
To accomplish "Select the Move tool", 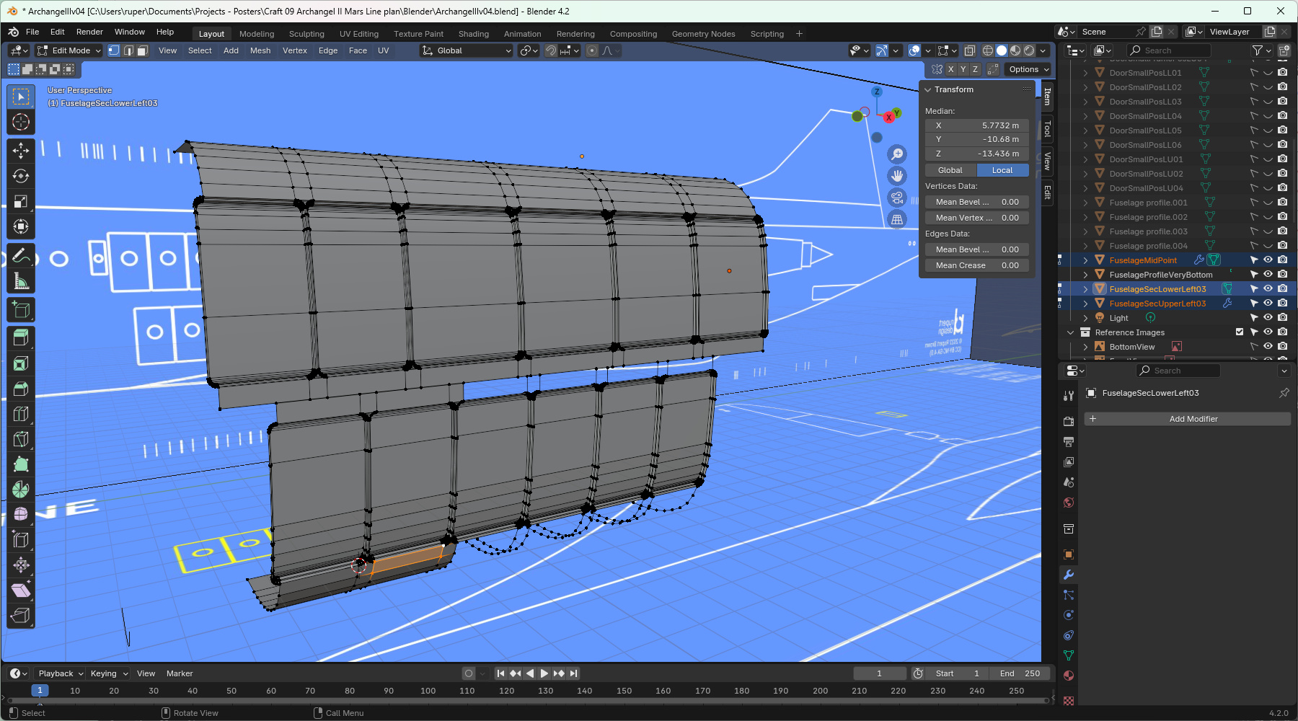I will click(x=21, y=150).
